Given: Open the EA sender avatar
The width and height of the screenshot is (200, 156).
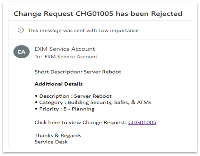Looking at the screenshot, I should (22, 52).
